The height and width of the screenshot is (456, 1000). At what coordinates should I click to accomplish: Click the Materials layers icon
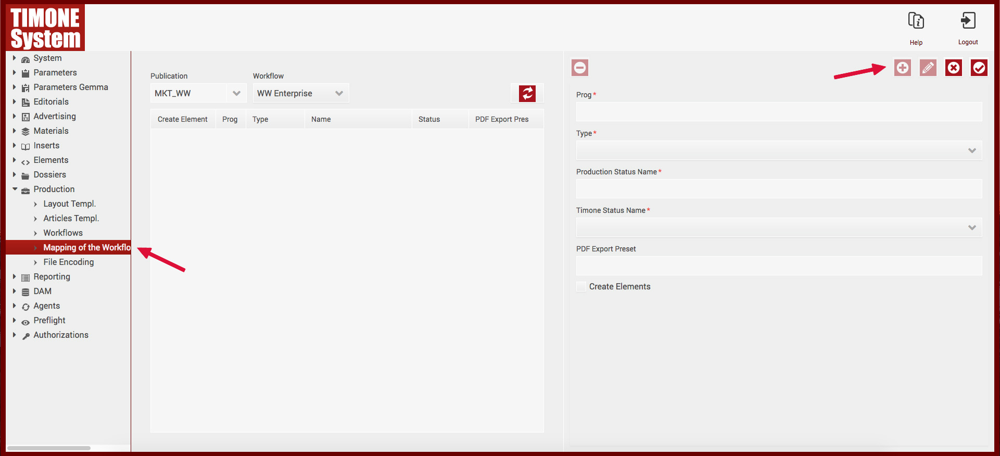pos(26,132)
